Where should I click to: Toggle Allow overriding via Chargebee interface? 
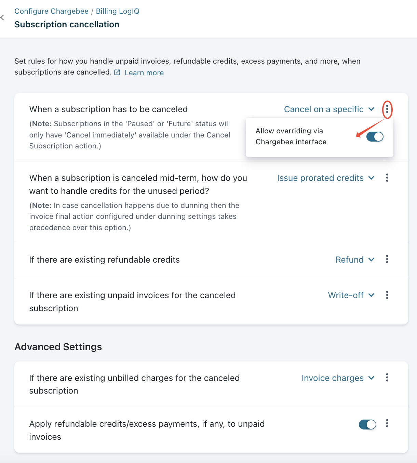[x=375, y=137]
